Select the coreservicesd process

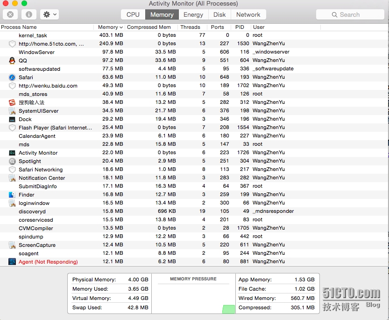(193, 220)
